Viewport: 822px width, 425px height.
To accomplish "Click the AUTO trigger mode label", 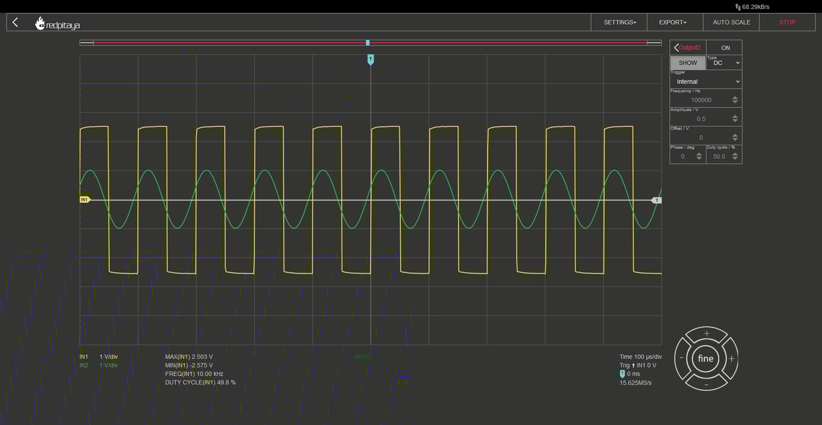I will pos(363,356).
